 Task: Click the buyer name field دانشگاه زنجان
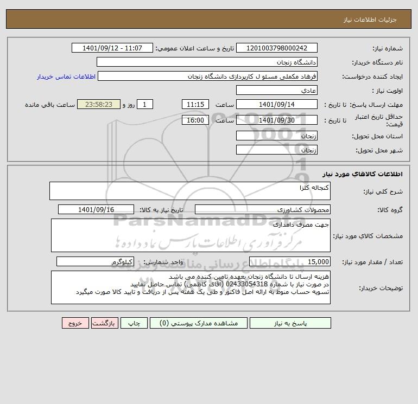(207, 62)
